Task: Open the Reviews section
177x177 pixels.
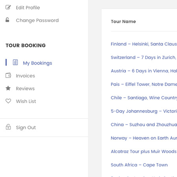Action: point(25,88)
